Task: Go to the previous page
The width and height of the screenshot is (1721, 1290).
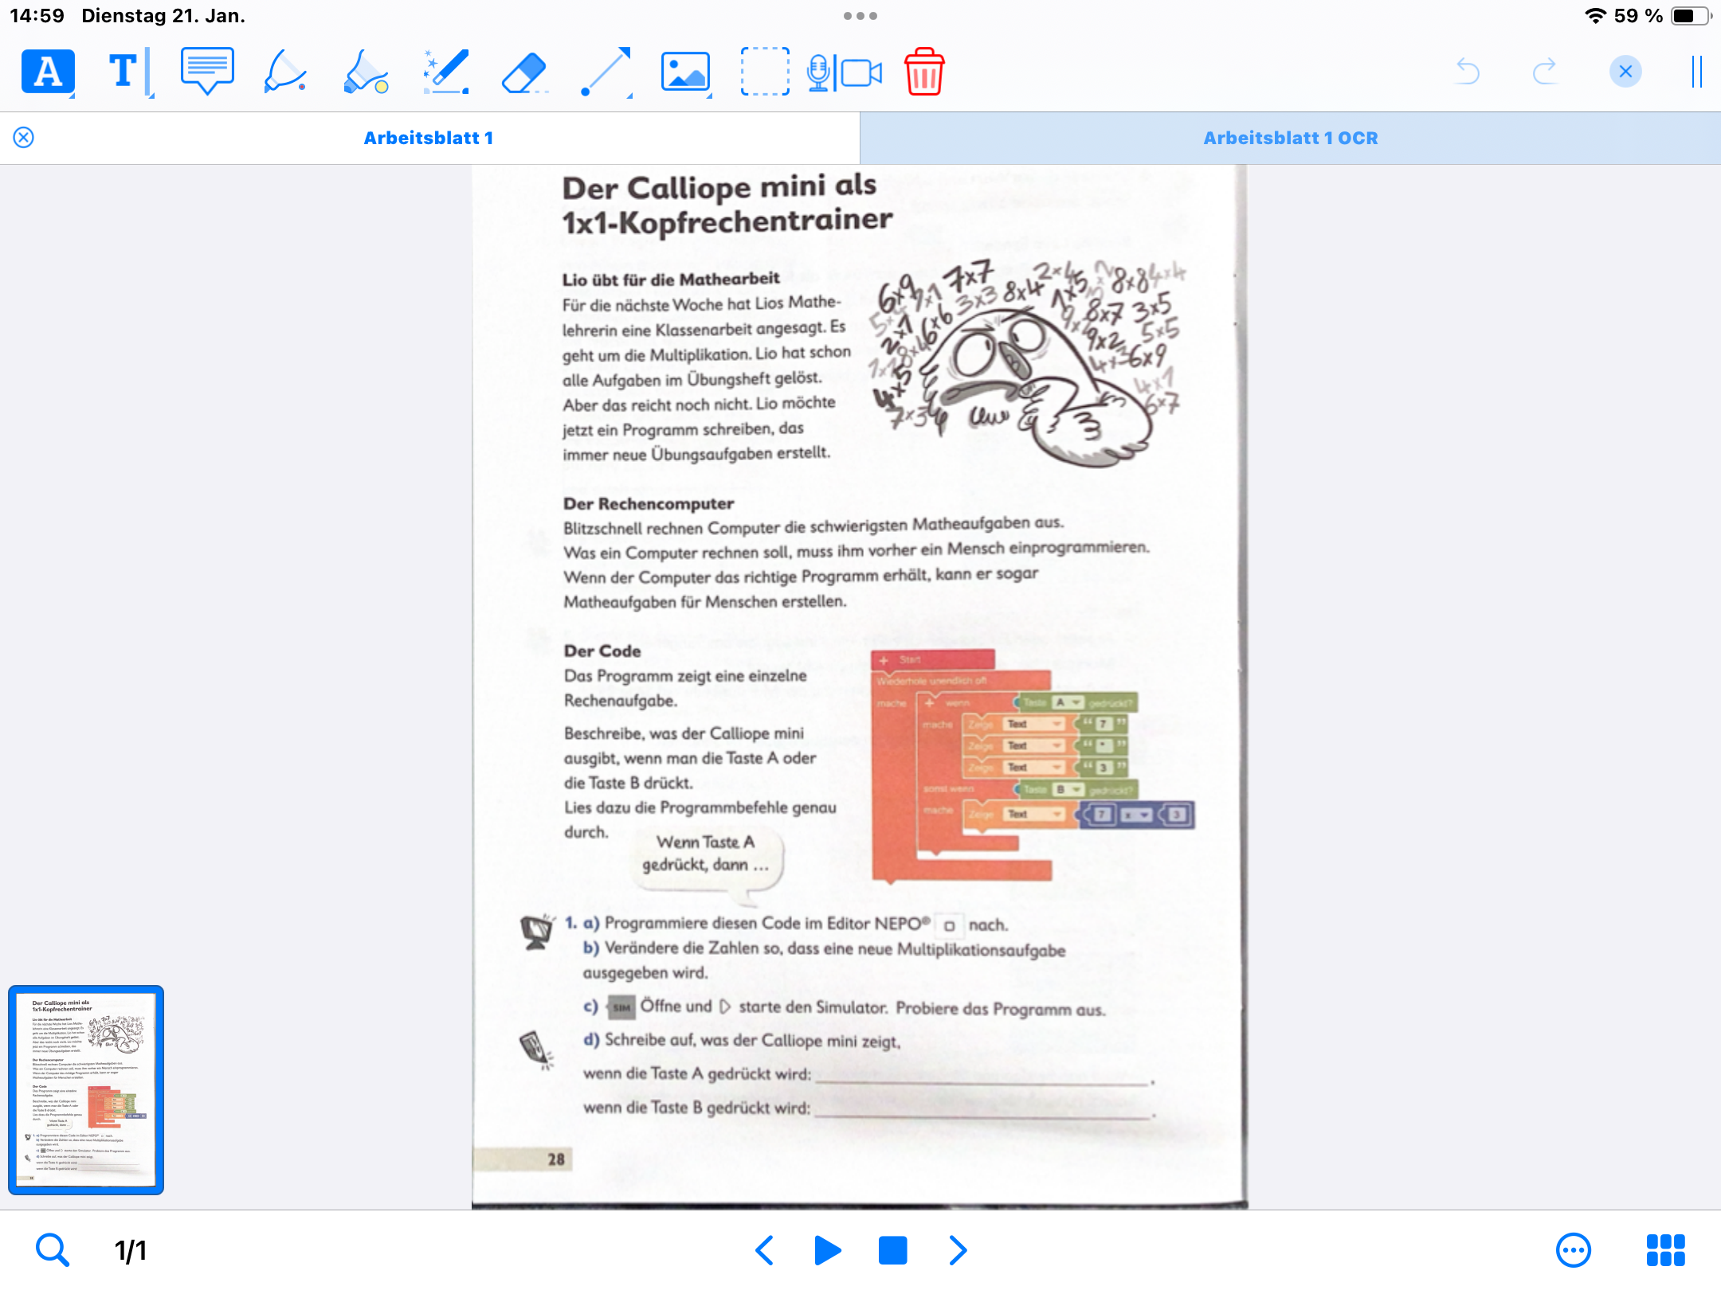Action: [764, 1250]
